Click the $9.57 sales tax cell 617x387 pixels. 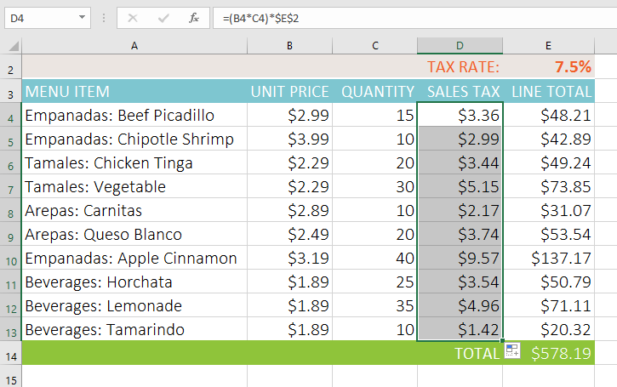[460, 258]
